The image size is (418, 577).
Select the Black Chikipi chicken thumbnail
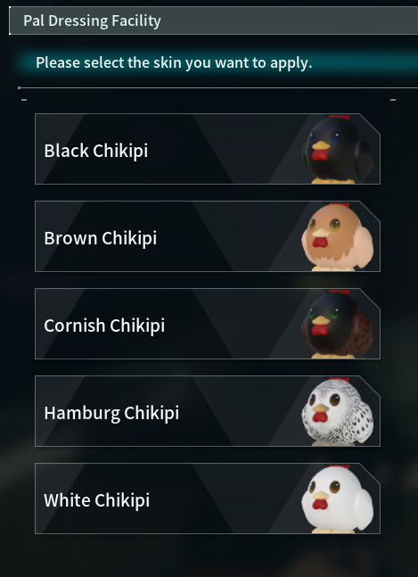(x=338, y=150)
